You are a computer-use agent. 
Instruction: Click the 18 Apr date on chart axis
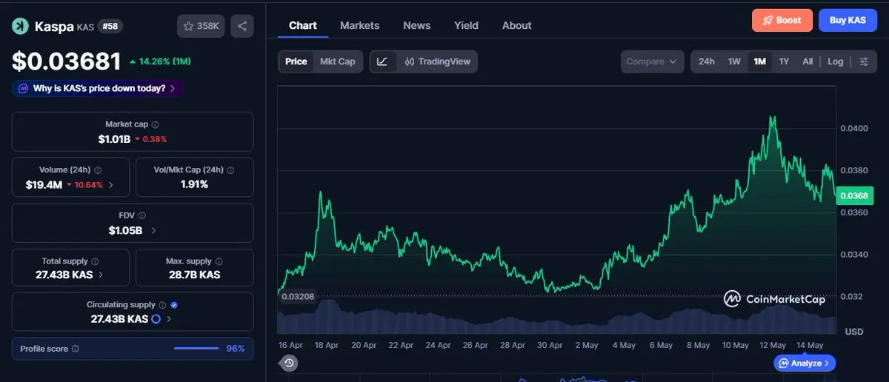[327, 345]
